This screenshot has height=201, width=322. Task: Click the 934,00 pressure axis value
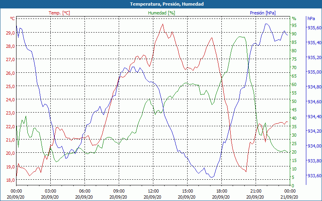[314, 146]
